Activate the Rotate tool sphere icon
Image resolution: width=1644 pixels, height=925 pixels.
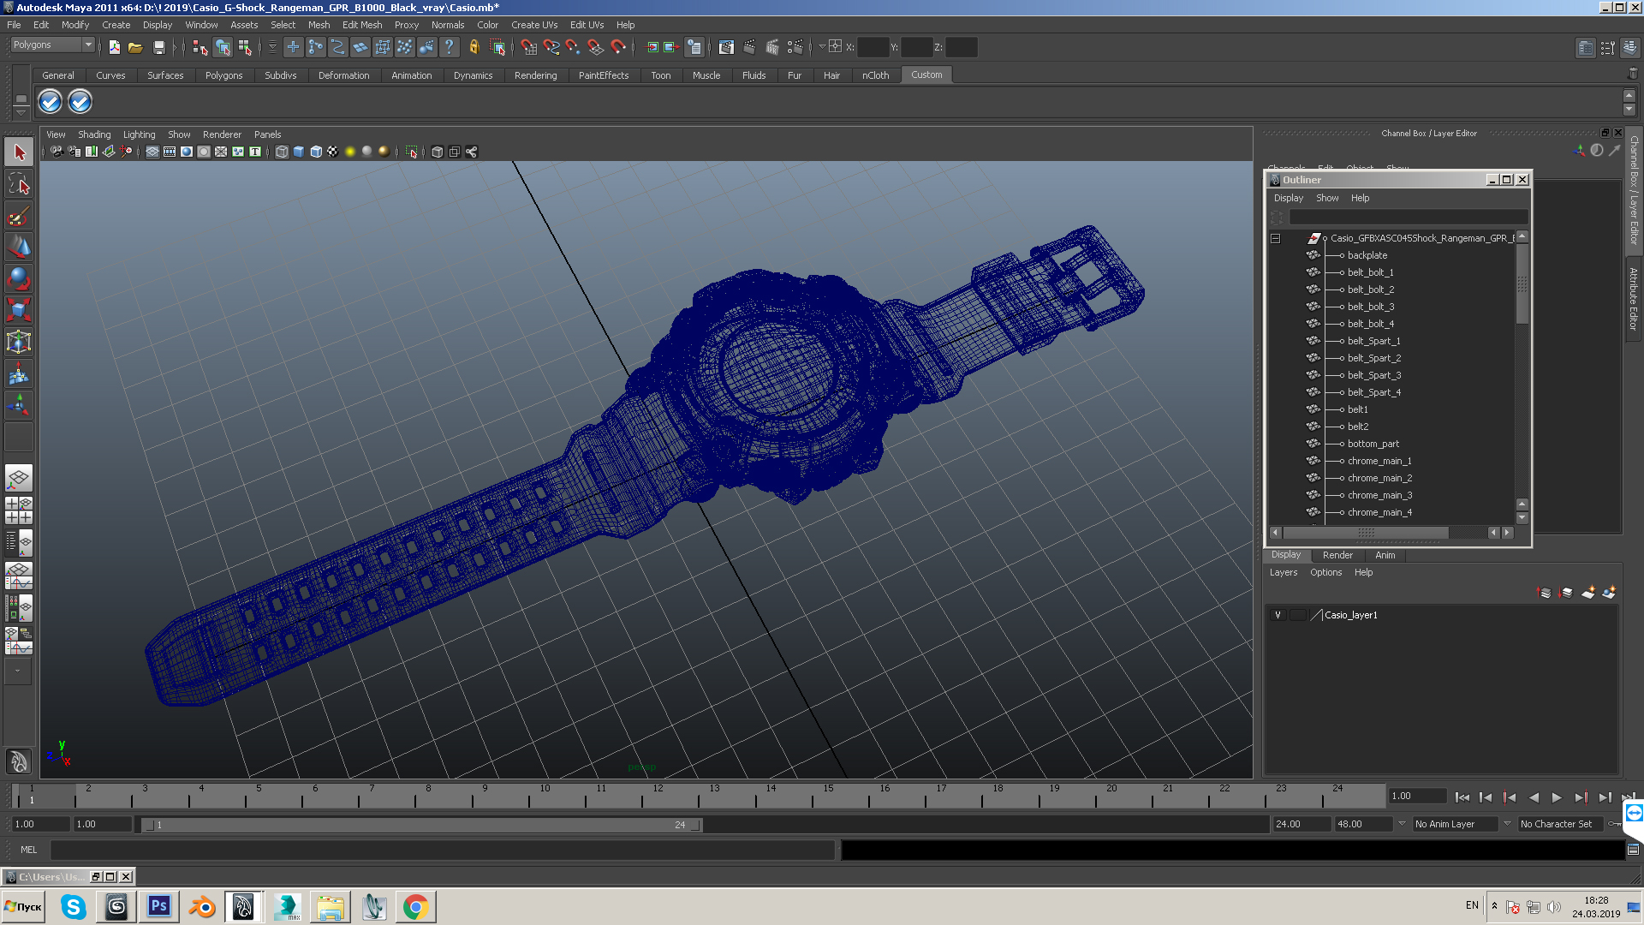(19, 278)
